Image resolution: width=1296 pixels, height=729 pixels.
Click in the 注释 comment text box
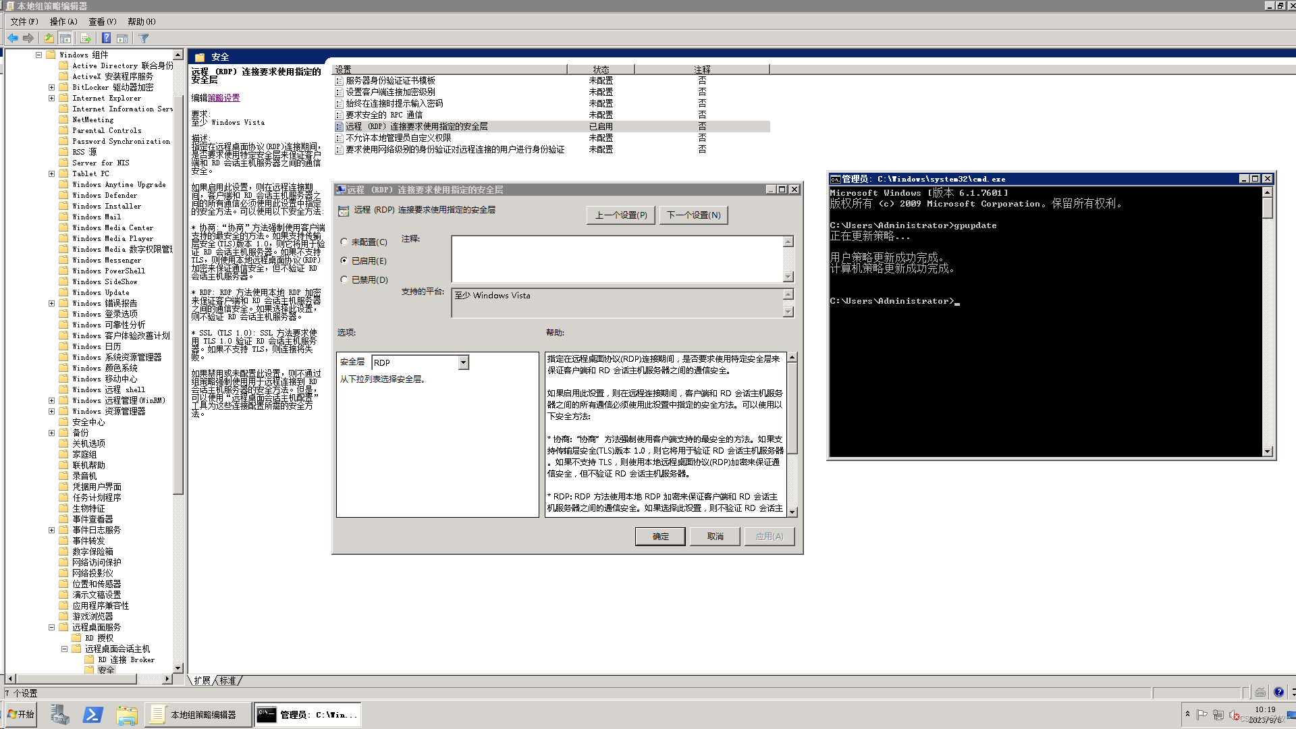click(617, 259)
